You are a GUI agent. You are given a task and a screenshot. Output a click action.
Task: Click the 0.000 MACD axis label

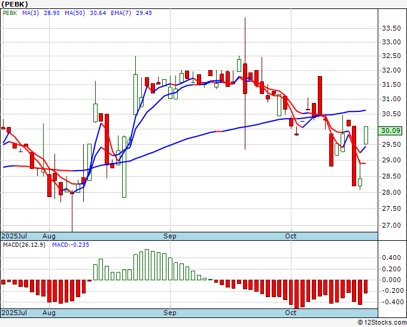(x=391, y=280)
